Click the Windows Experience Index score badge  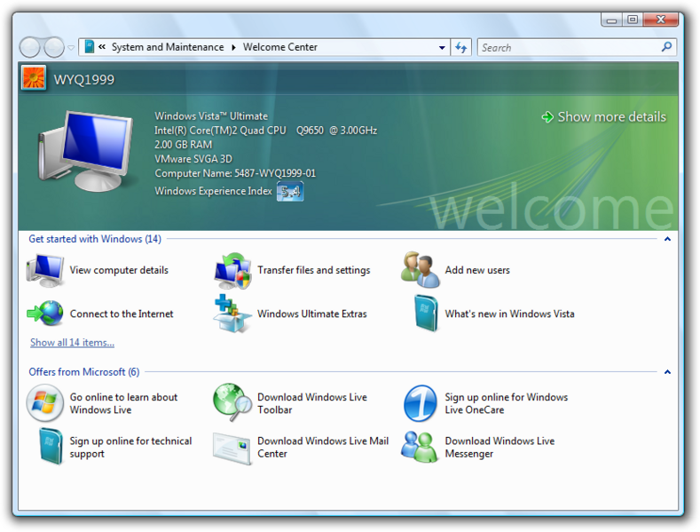pos(290,191)
